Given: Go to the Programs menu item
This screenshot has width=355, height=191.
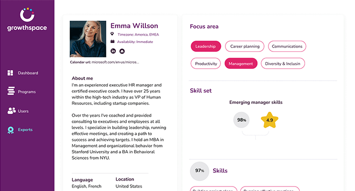Looking at the screenshot, I should pyautogui.click(x=27, y=92).
